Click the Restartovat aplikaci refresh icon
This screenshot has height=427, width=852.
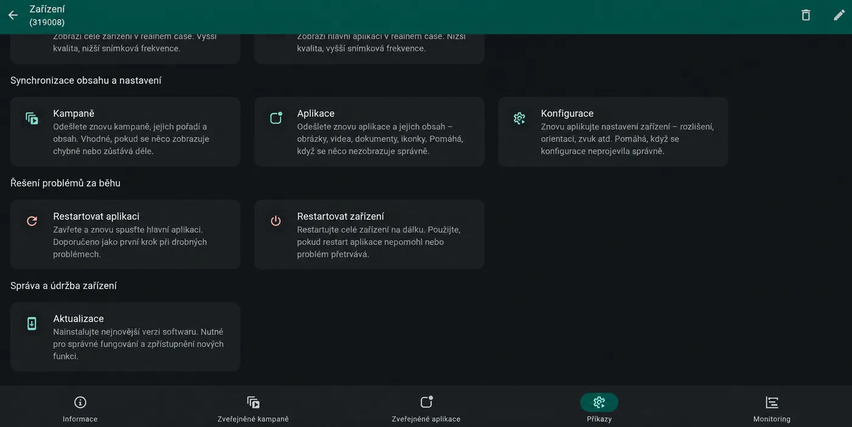(32, 221)
